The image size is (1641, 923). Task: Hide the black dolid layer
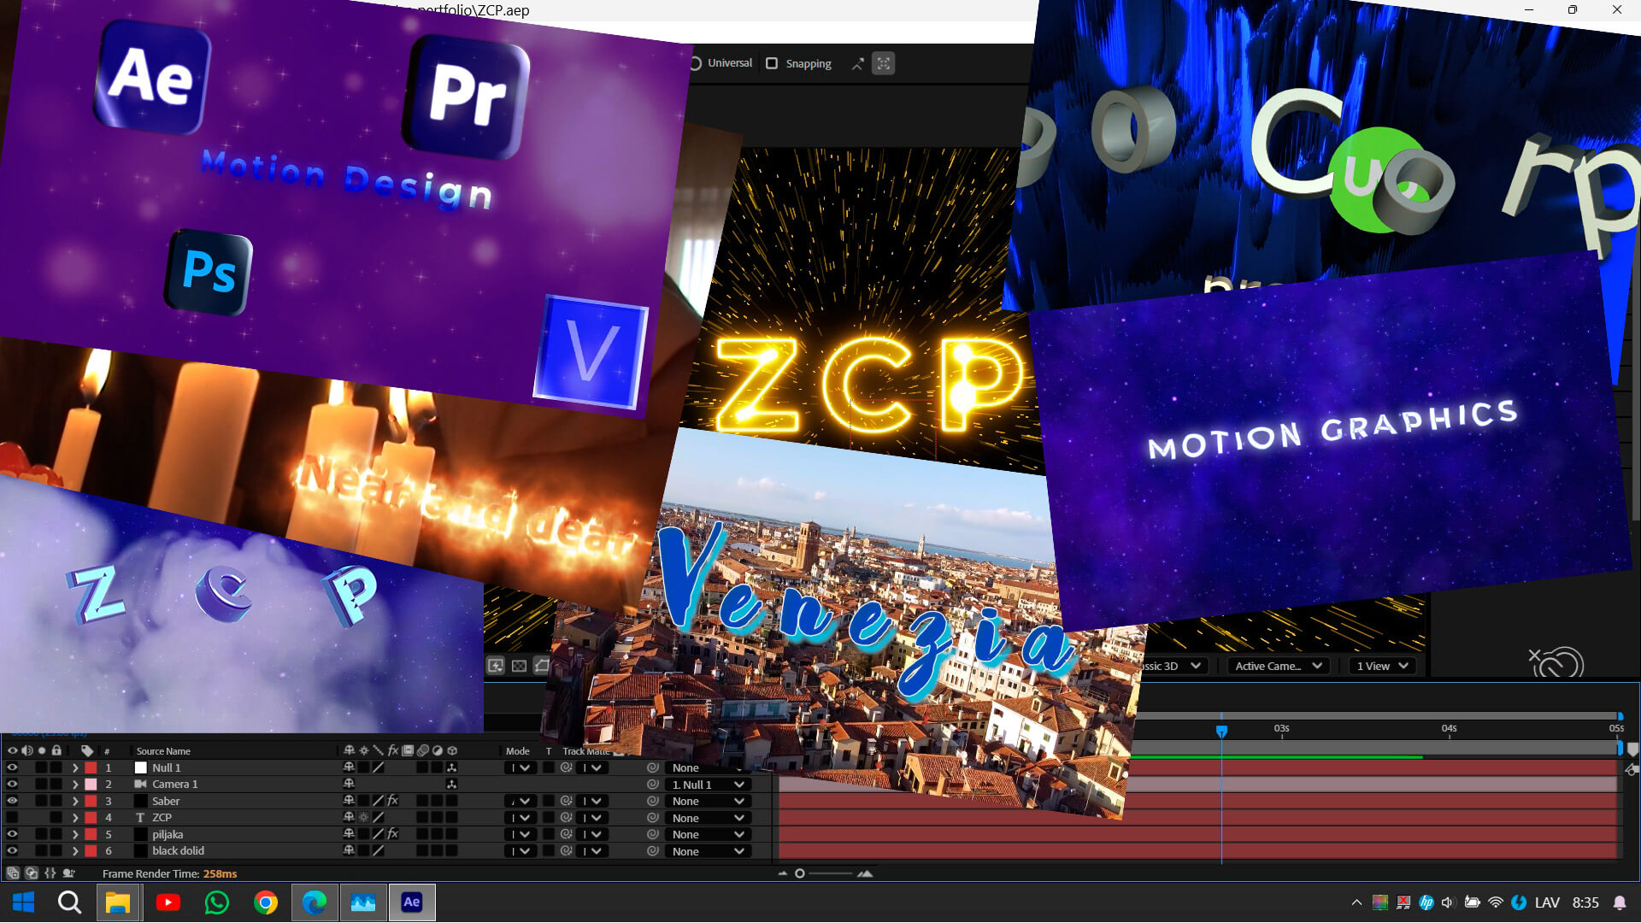coord(12,851)
